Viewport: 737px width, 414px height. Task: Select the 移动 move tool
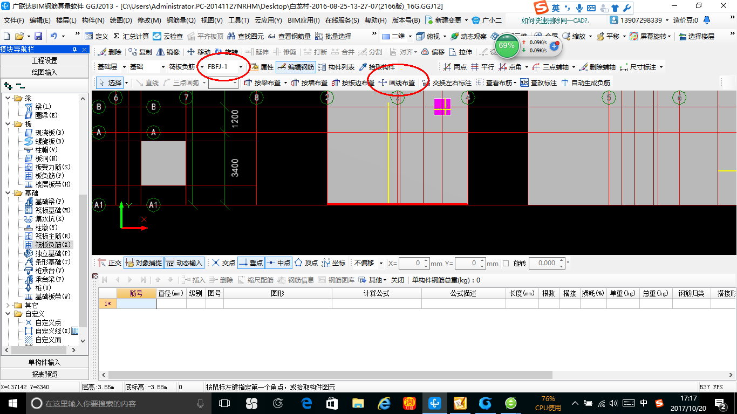coord(199,52)
